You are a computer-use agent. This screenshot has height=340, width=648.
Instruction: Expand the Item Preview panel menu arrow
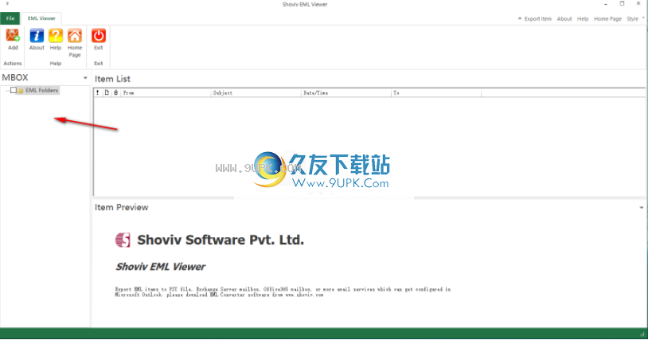tap(642, 207)
